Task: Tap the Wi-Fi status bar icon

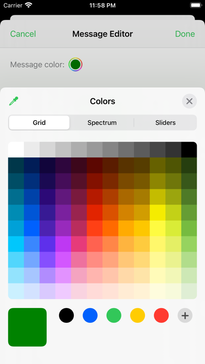Action: click(x=29, y=5)
